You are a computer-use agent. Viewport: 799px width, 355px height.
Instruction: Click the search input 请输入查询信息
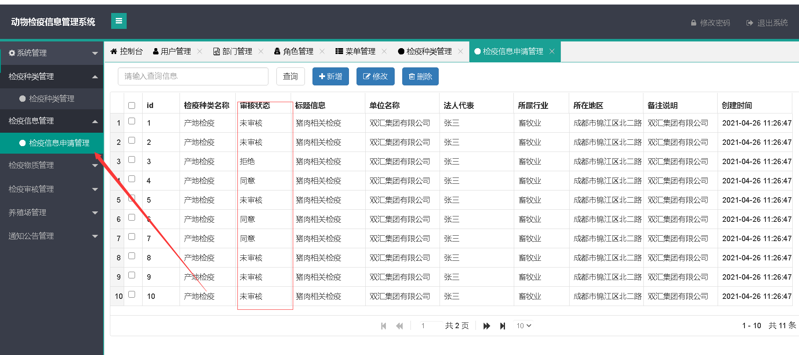[x=193, y=76]
